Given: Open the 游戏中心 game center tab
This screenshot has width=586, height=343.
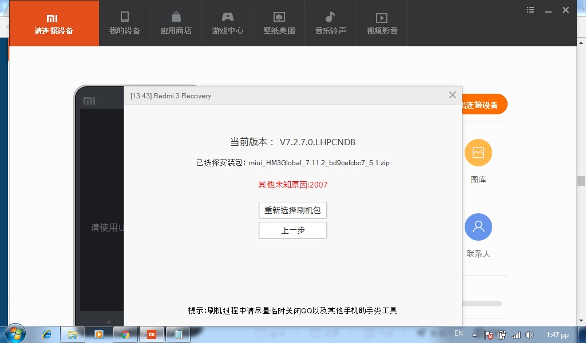Looking at the screenshot, I should pos(227,23).
